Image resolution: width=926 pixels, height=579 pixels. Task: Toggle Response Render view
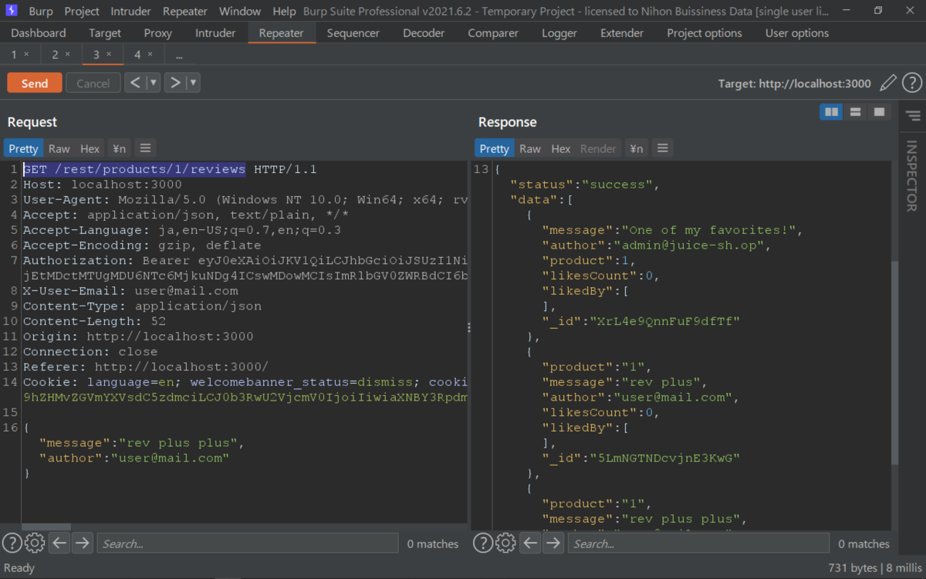[598, 148]
